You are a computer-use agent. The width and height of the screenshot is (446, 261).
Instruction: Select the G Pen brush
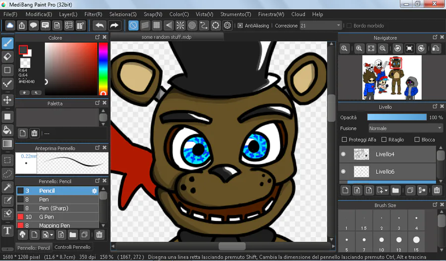(57, 216)
